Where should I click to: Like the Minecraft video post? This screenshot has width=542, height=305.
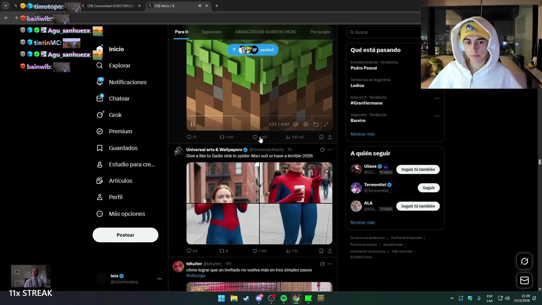coord(255,137)
